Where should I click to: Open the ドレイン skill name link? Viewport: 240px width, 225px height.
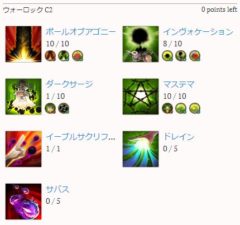tap(179, 137)
